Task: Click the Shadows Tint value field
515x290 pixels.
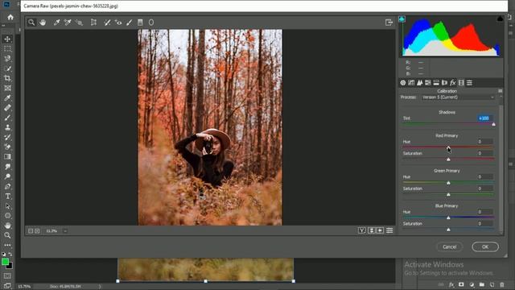Action: [x=485, y=118]
